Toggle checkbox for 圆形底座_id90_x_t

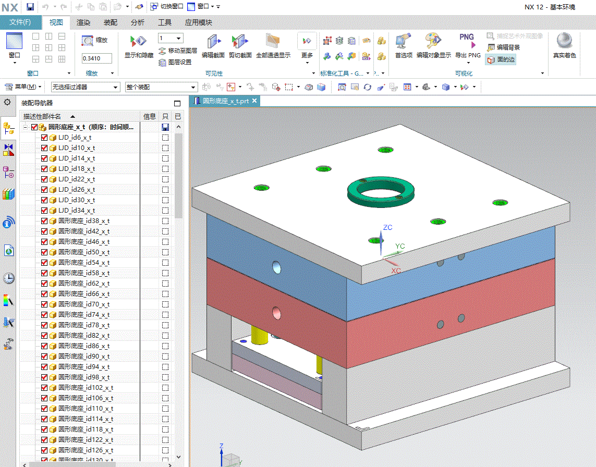tap(44, 357)
